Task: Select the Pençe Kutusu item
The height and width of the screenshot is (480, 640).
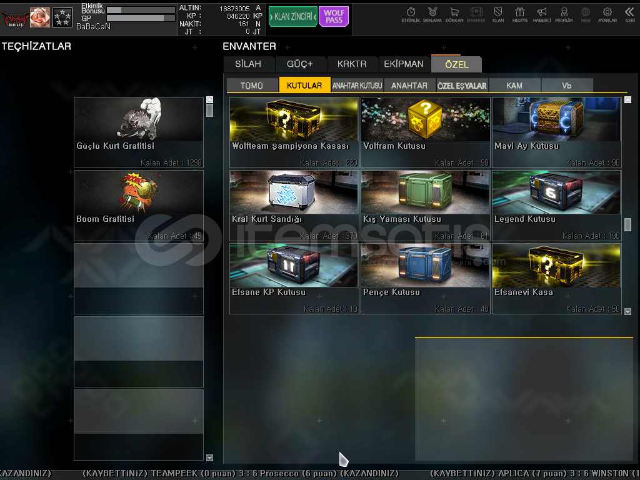Action: [x=425, y=279]
